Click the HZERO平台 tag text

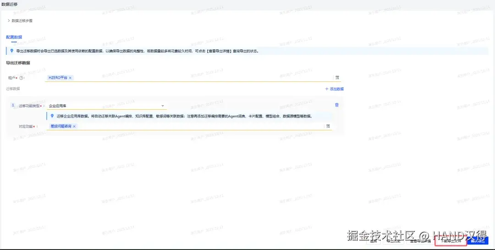pyautogui.click(x=58, y=78)
